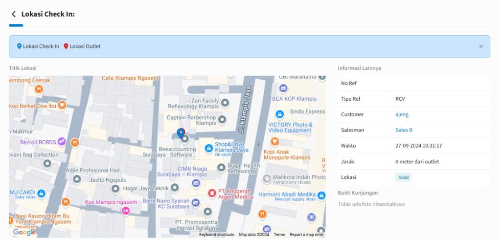
Task: Click the Kos klampis ngasem lodging pin
Action: 126,211
